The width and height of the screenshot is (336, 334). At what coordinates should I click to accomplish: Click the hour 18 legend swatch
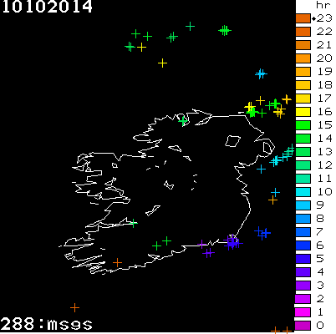pos(303,85)
